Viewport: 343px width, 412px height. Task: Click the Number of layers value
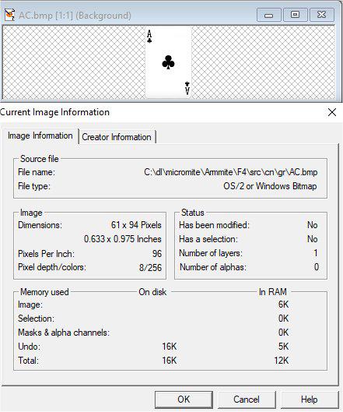pyautogui.click(x=316, y=253)
